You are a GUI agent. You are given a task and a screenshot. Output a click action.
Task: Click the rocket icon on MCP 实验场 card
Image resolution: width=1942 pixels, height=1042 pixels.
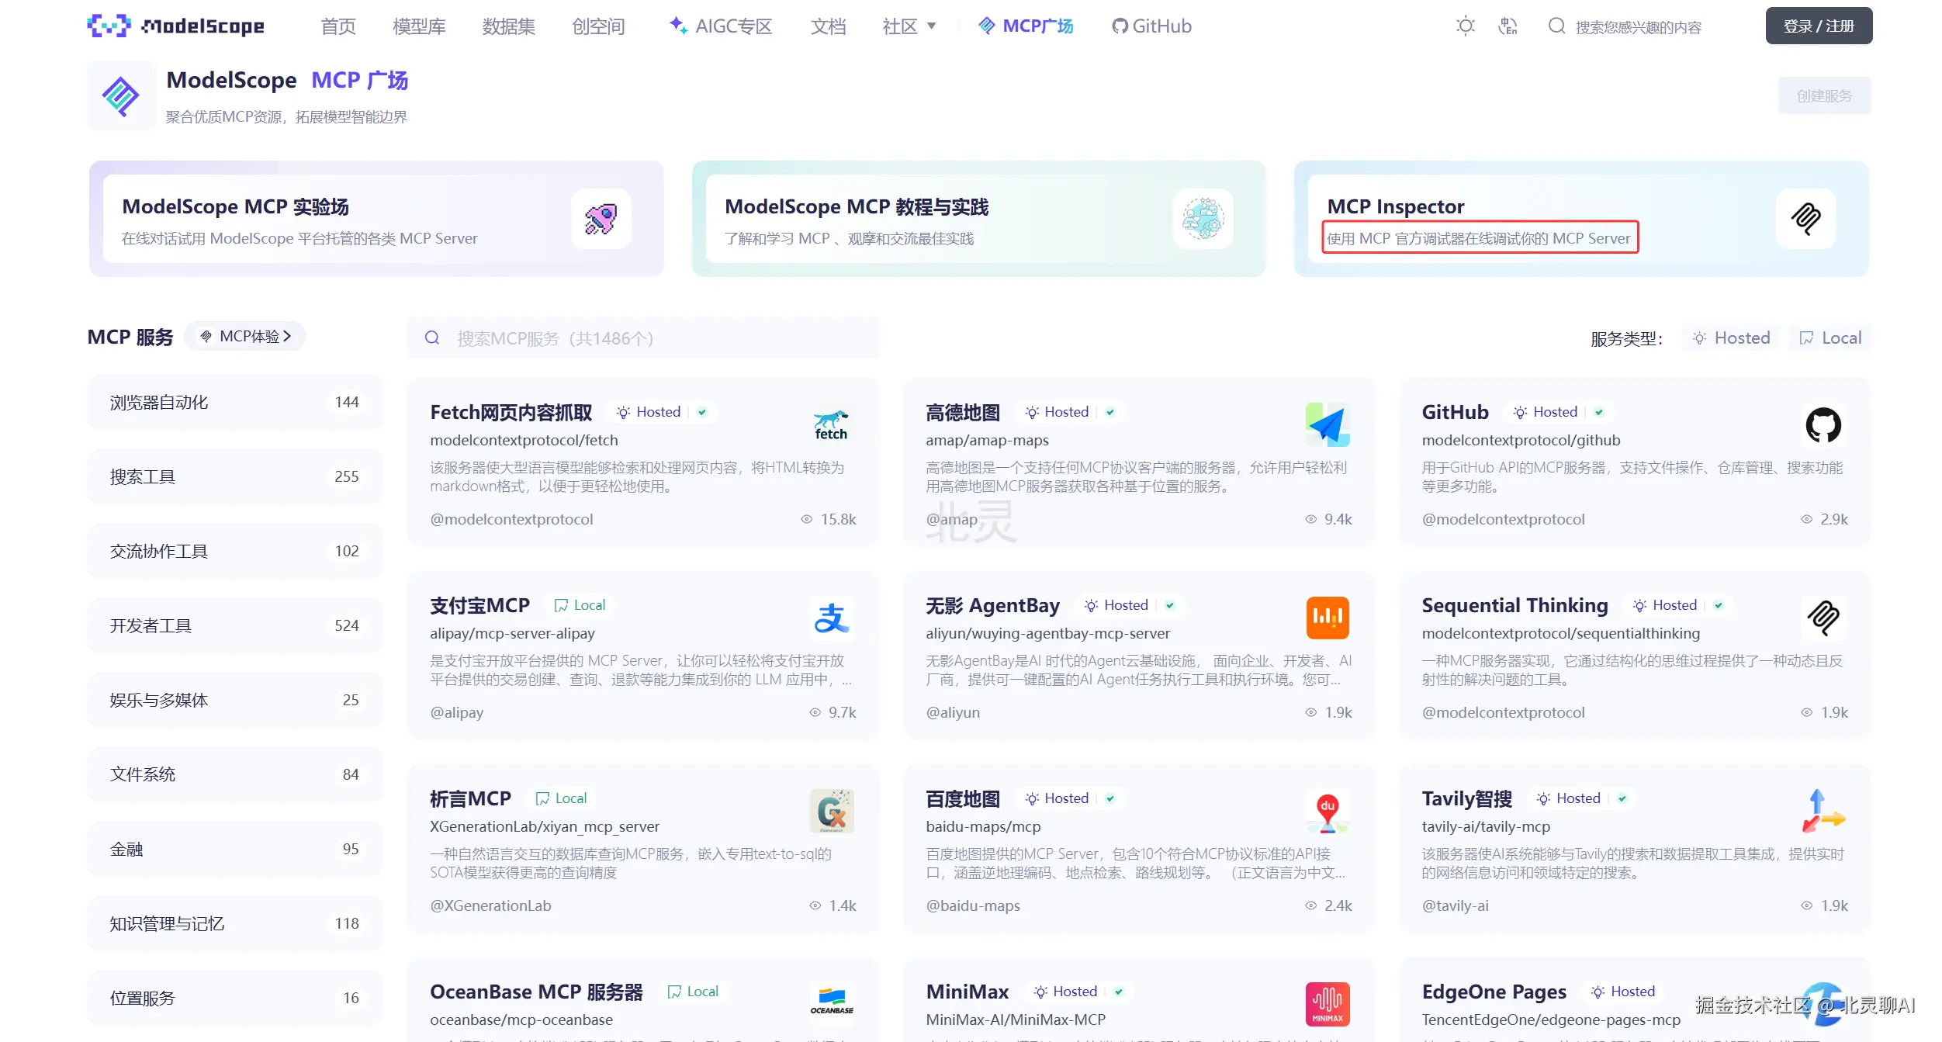pos(601,220)
